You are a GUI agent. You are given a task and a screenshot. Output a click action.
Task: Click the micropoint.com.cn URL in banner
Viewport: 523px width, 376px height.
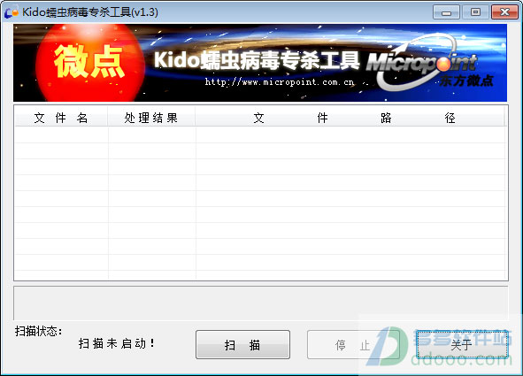[280, 82]
